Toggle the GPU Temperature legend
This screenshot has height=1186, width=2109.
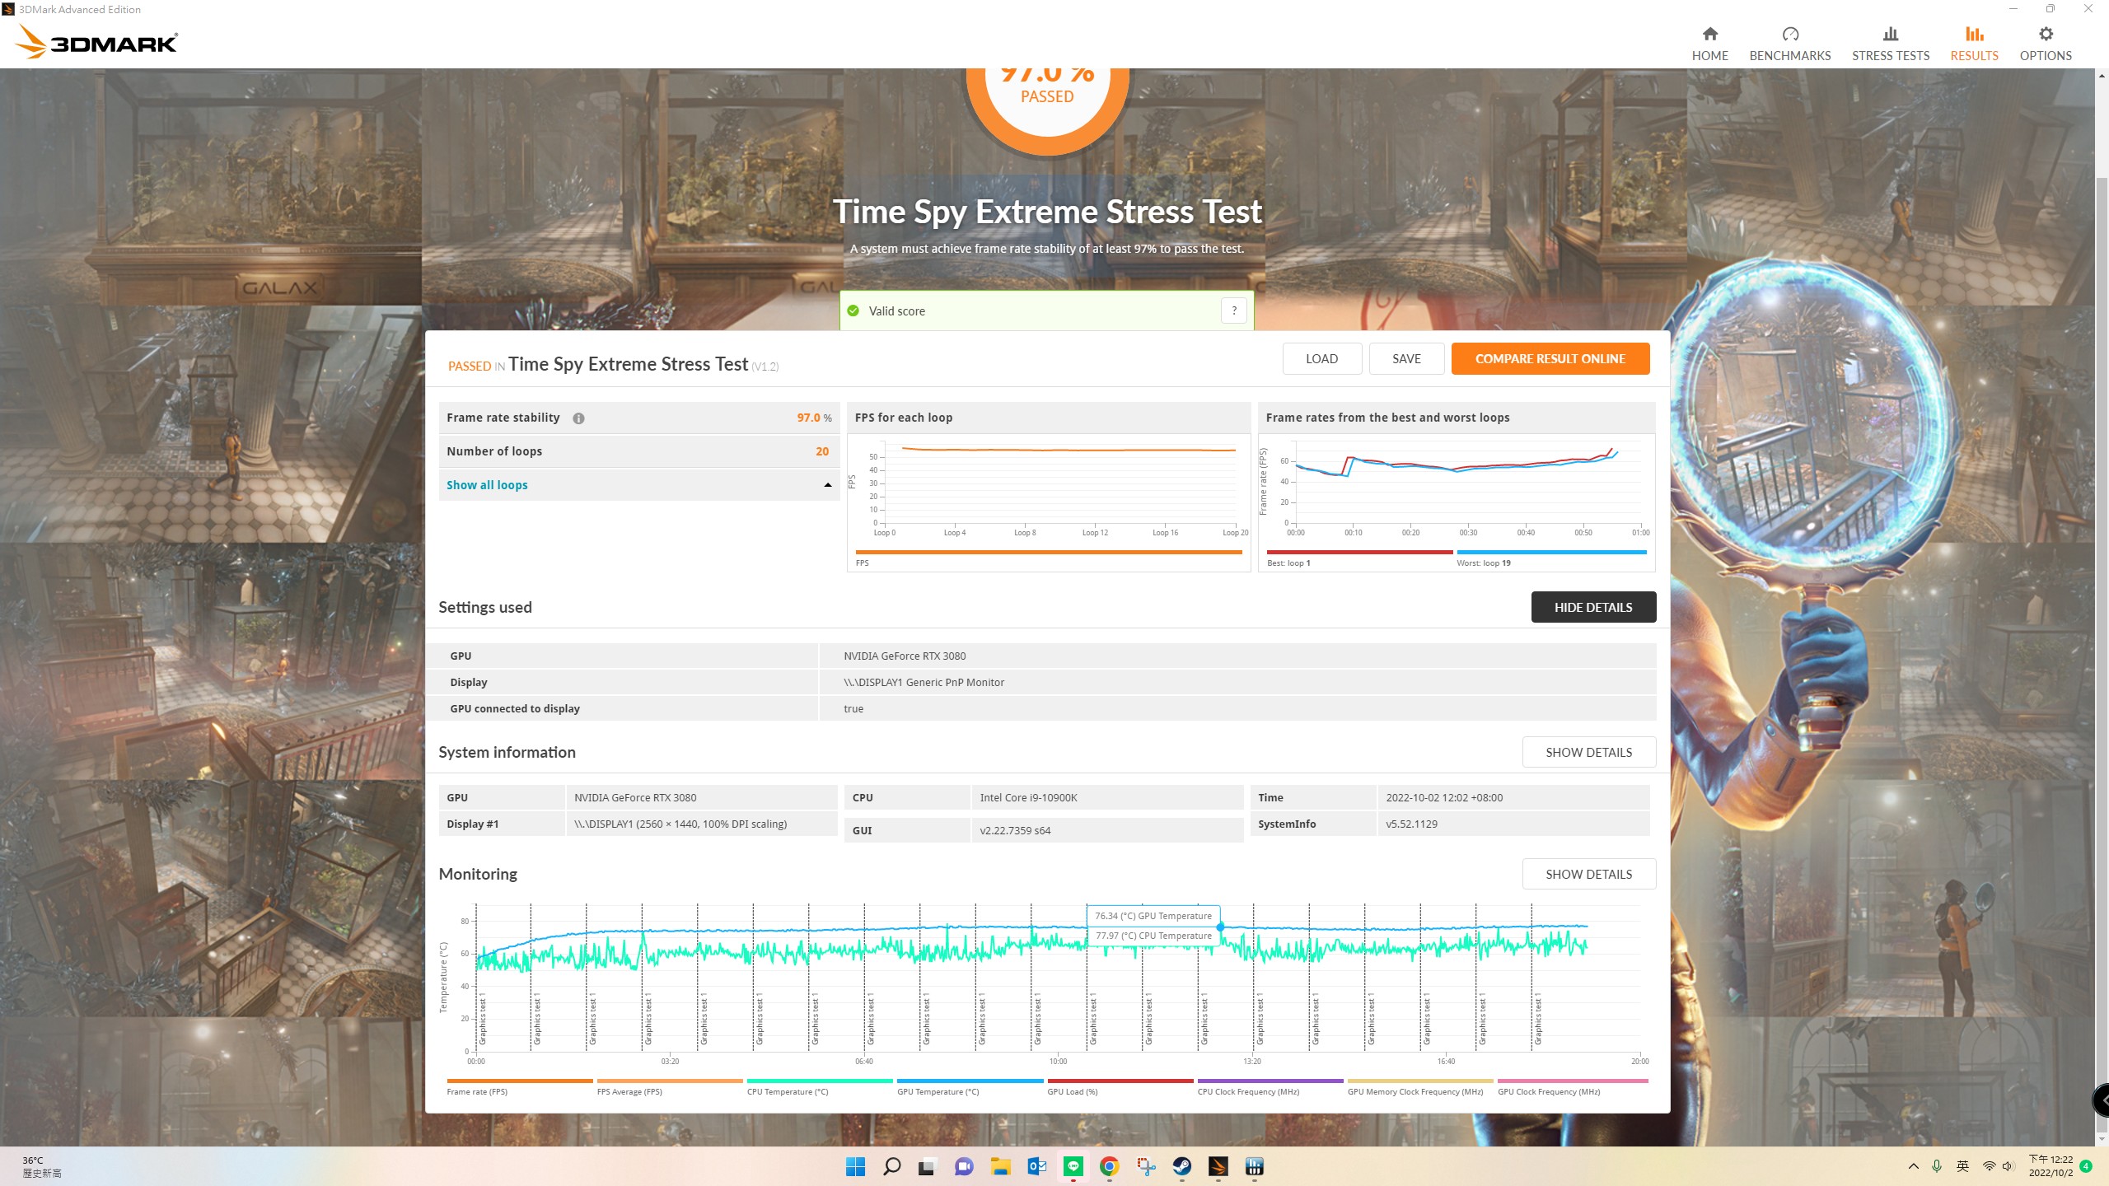(970, 1087)
